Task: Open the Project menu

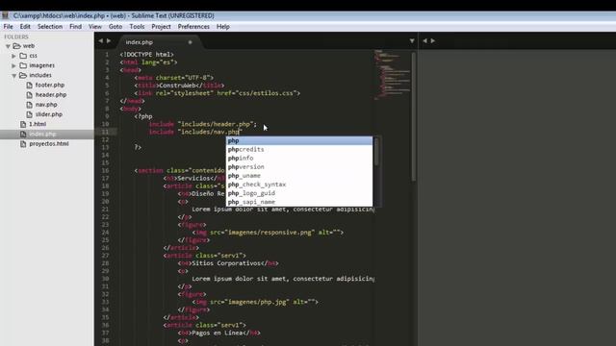Action: point(161,27)
